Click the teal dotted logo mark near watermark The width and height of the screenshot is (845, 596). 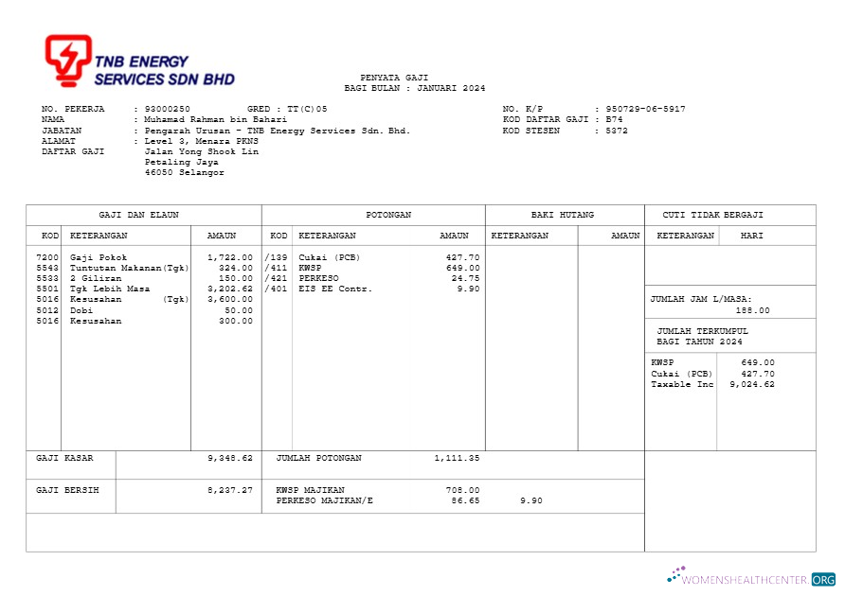pyautogui.click(x=675, y=574)
